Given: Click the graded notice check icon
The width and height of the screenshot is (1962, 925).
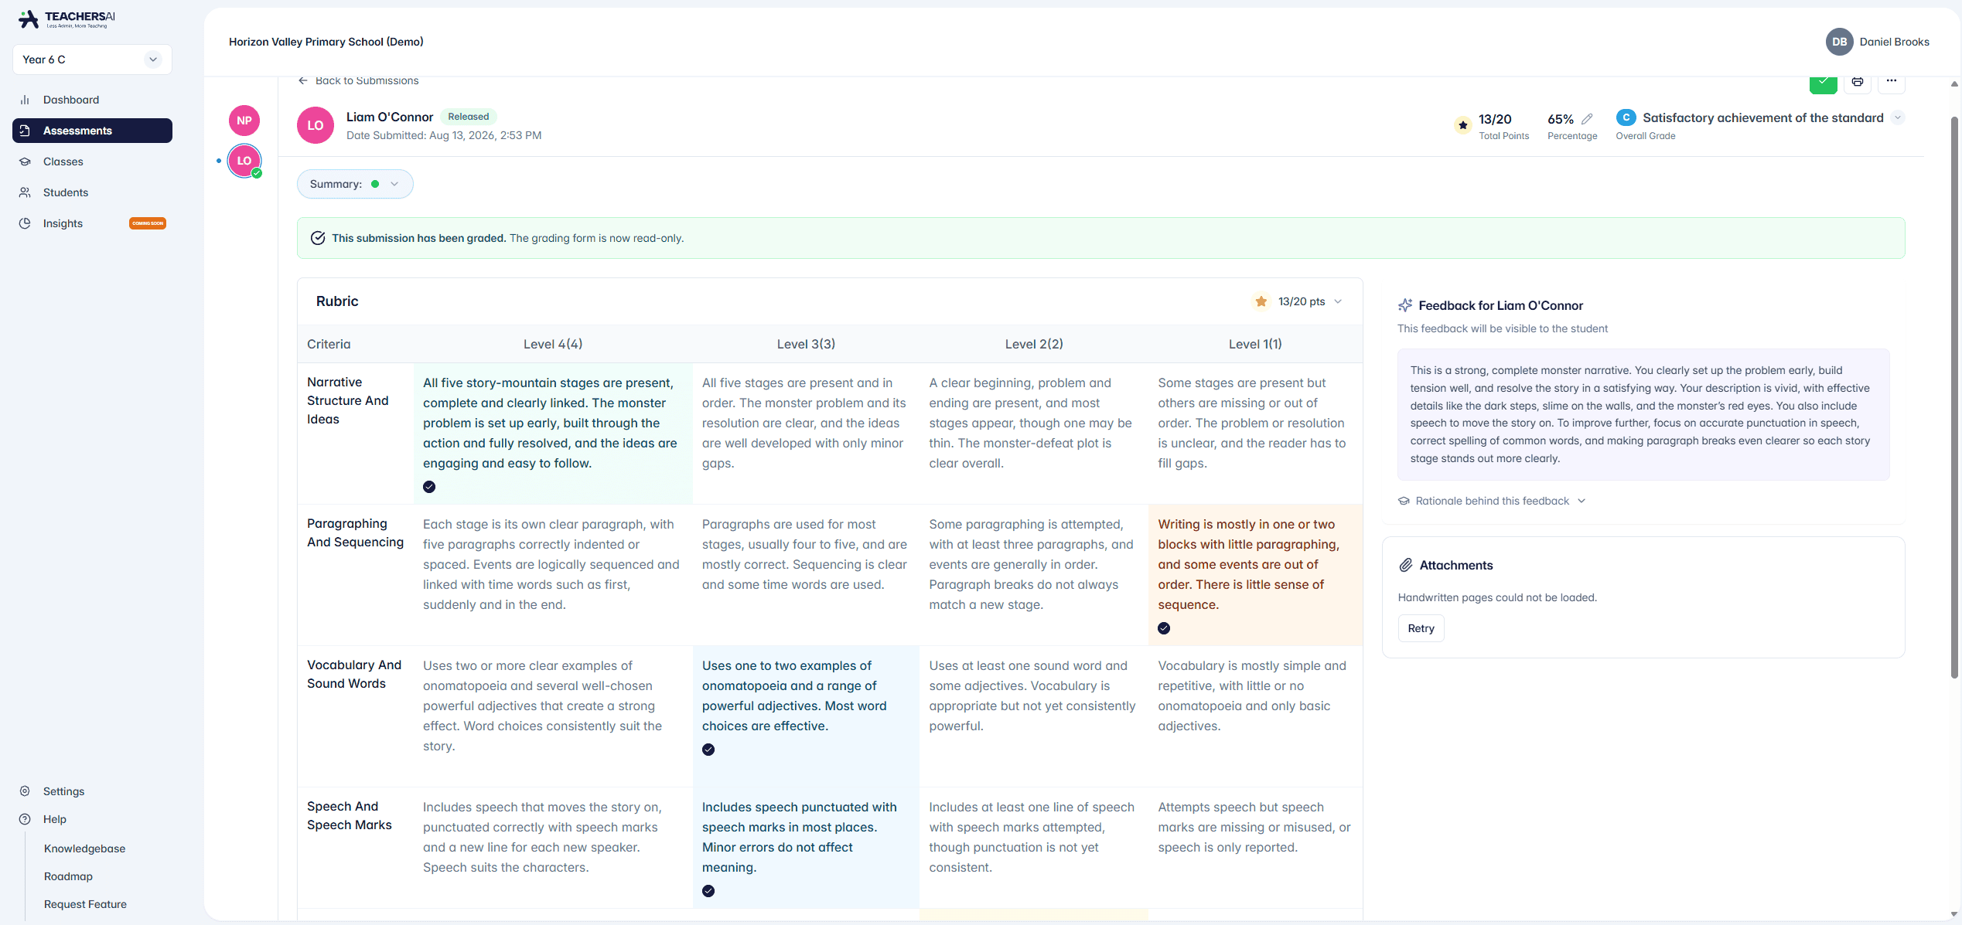Looking at the screenshot, I should tap(318, 238).
